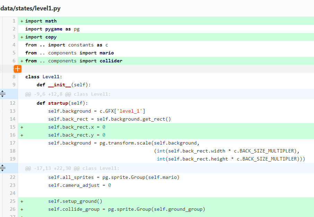Select line number 14

click(12, 119)
